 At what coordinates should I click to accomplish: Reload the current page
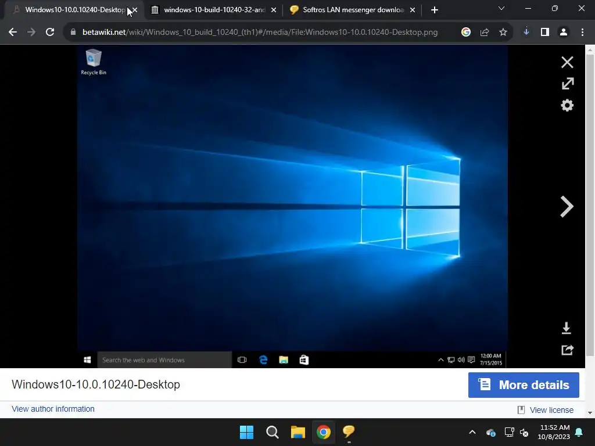coord(50,33)
